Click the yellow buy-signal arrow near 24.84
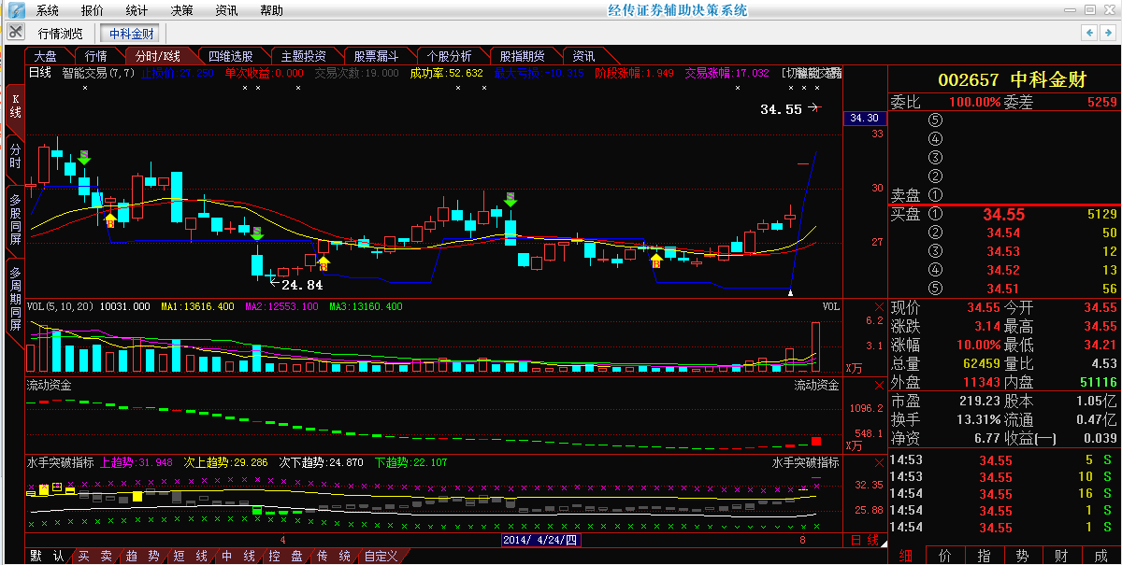 pyautogui.click(x=323, y=263)
